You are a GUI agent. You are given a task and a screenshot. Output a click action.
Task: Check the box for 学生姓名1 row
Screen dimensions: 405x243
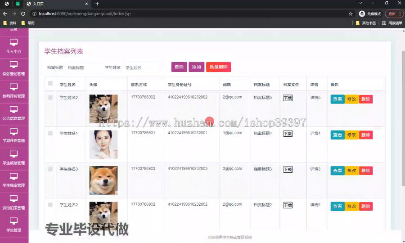(50, 133)
